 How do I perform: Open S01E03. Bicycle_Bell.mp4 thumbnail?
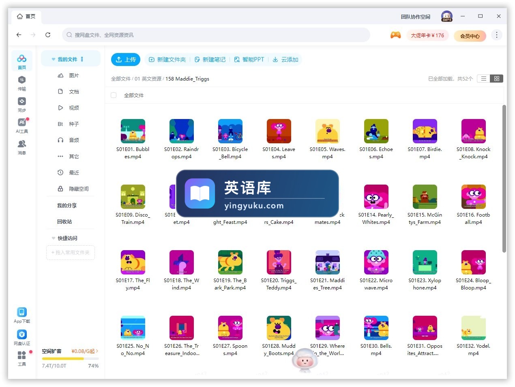click(230, 131)
